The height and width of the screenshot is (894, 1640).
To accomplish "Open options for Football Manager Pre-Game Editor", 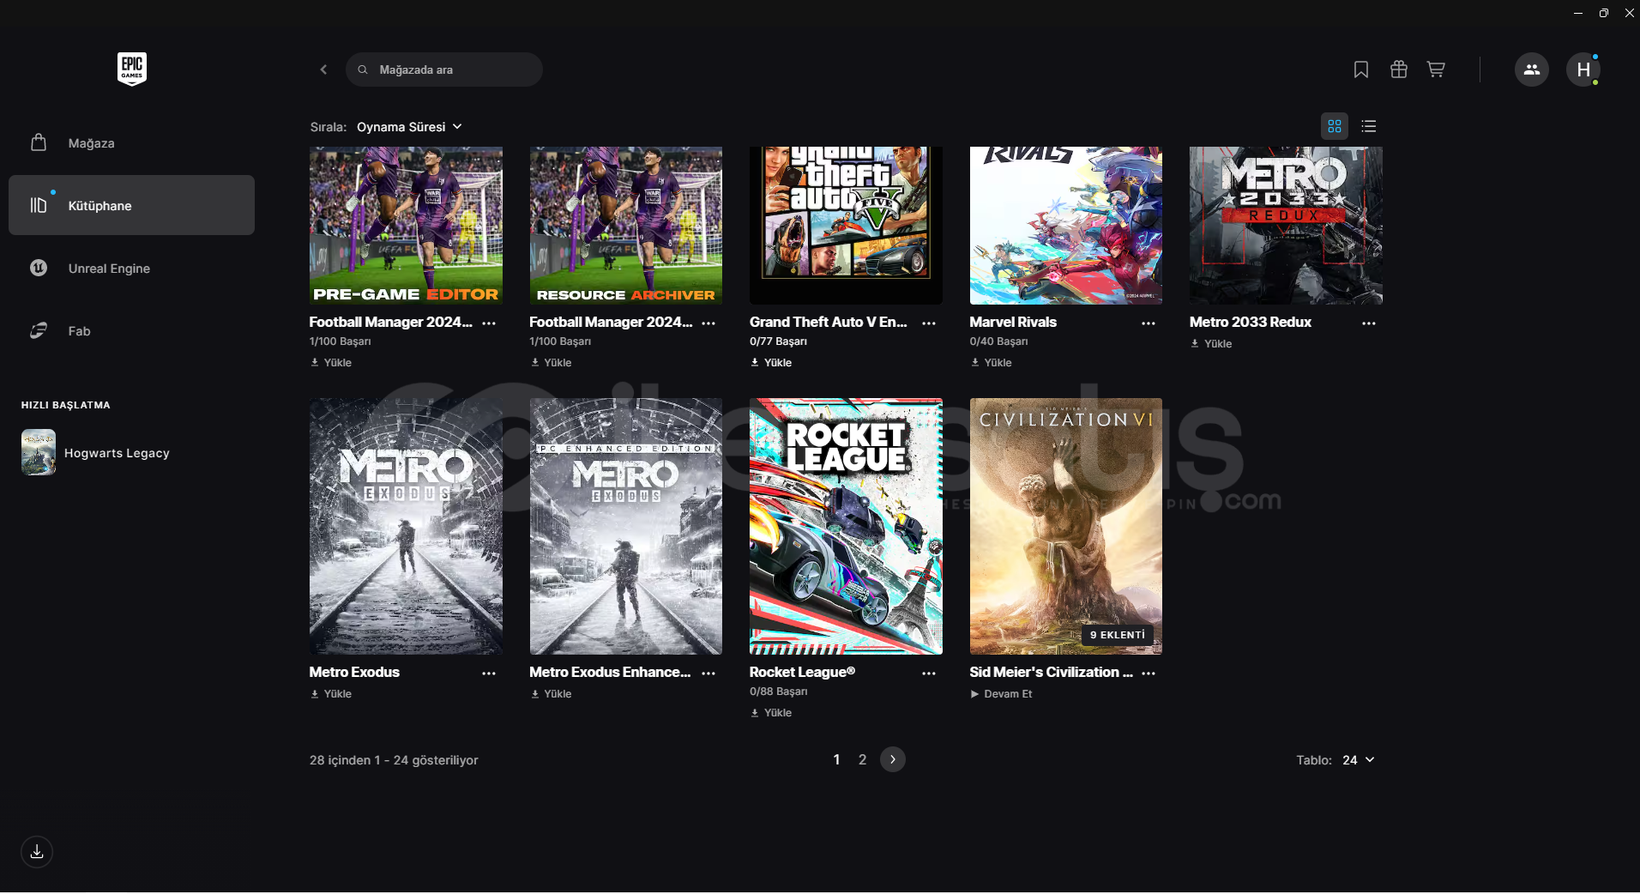I will [489, 323].
